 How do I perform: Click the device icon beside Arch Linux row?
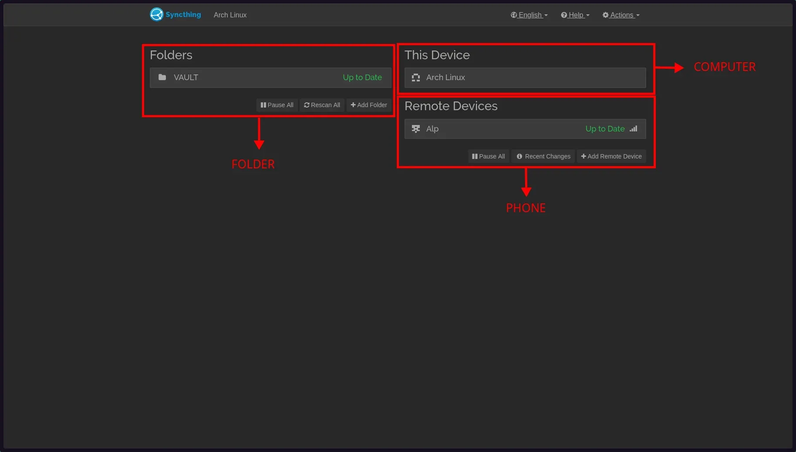point(416,78)
